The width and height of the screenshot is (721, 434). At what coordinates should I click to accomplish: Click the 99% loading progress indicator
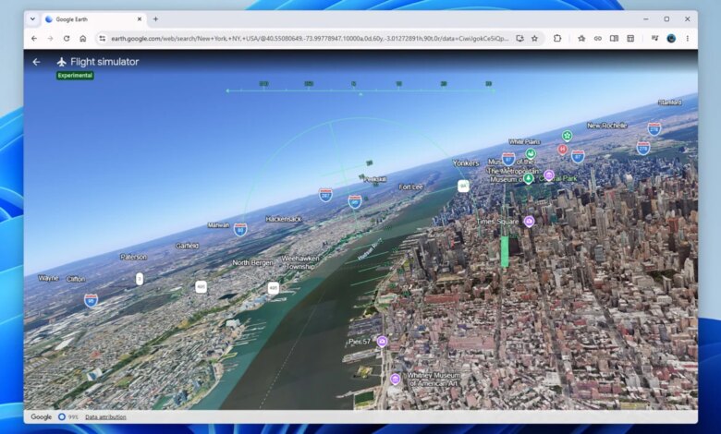(x=67, y=417)
